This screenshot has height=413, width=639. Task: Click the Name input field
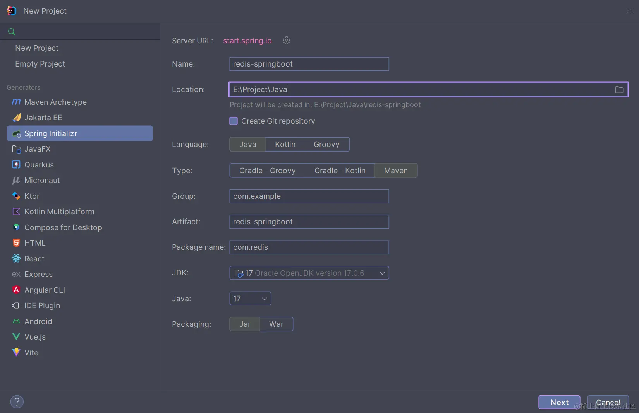[309, 64]
